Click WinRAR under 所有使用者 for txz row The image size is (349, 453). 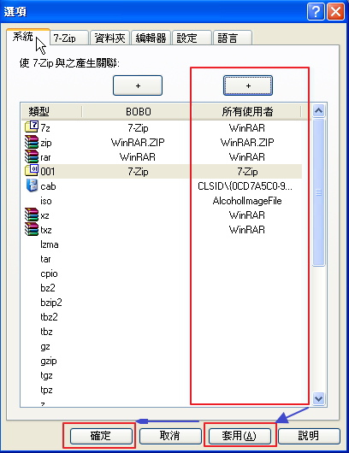(x=247, y=230)
